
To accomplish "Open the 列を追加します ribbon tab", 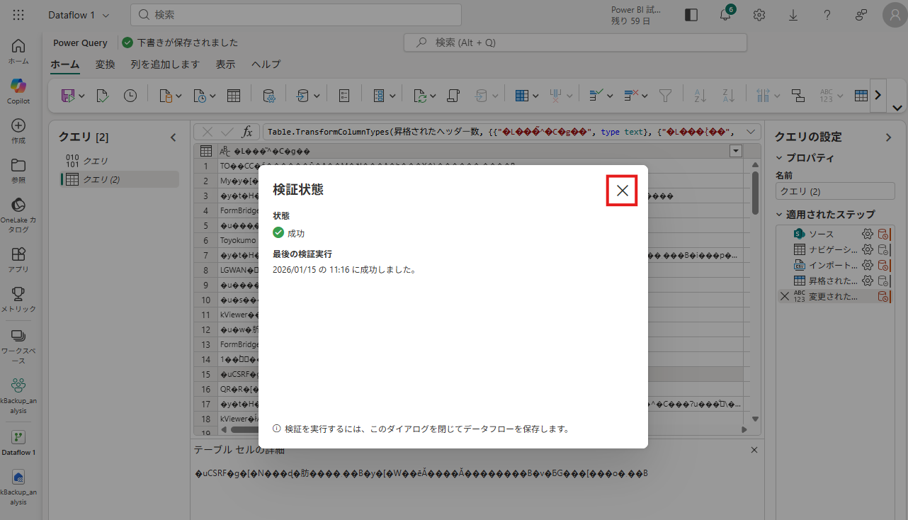I will point(165,64).
